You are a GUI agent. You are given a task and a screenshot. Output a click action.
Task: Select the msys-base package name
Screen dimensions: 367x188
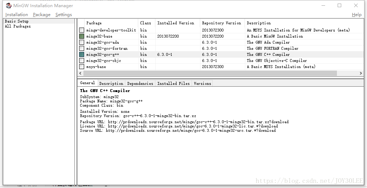[96, 67]
